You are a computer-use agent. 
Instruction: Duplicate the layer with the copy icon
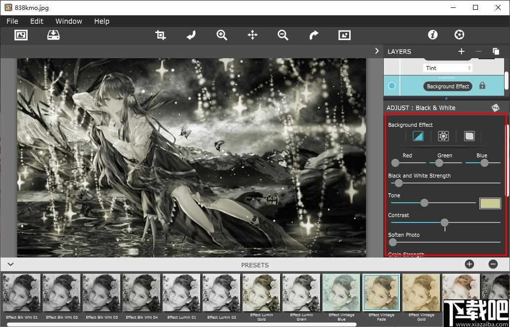[496, 51]
